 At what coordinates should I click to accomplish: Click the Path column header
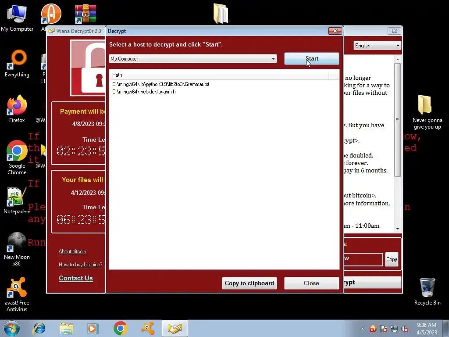tap(219, 75)
